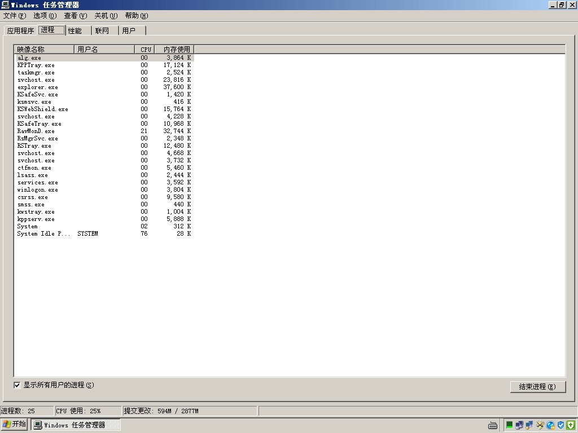Click svchost.exe using 23,816 K memory
This screenshot has height=433, width=578.
(x=104, y=80)
